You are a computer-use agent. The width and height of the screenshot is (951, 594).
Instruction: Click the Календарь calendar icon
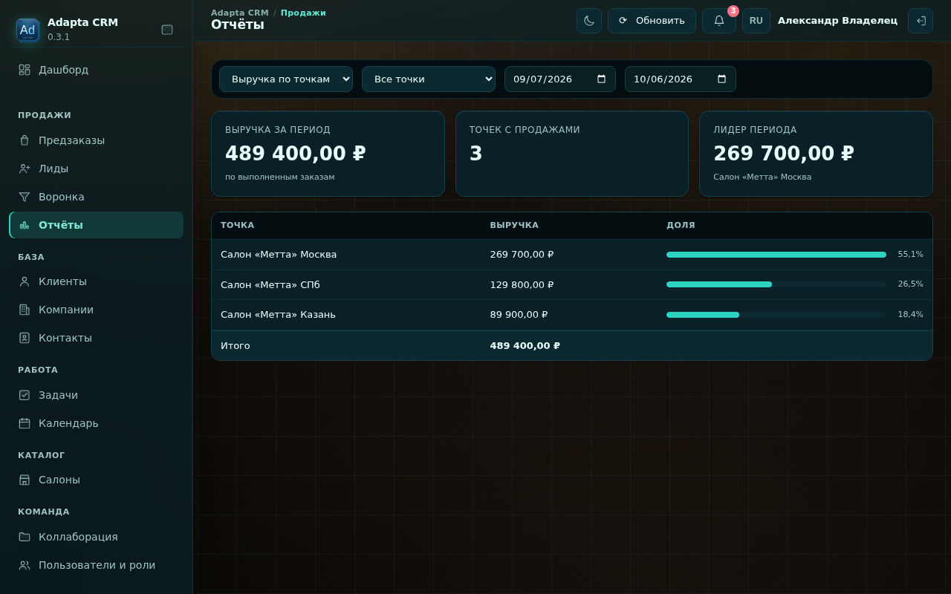pyautogui.click(x=25, y=423)
